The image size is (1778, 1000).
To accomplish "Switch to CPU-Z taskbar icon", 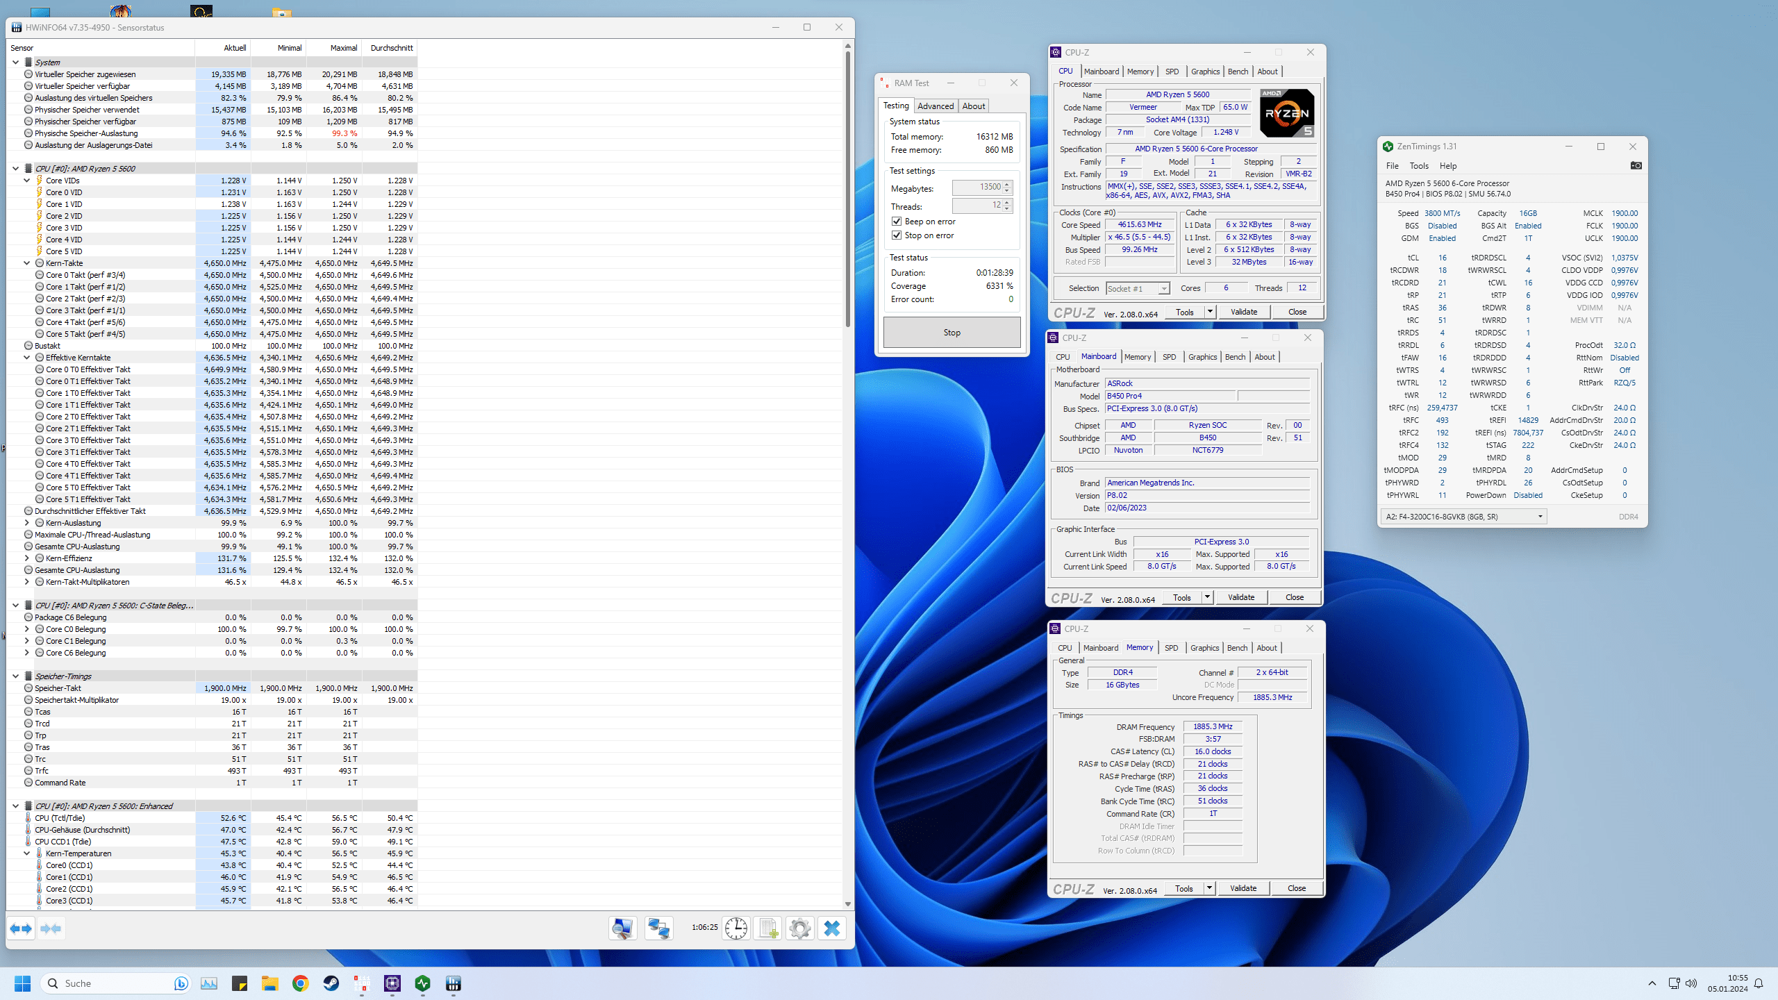I will click(x=392, y=983).
